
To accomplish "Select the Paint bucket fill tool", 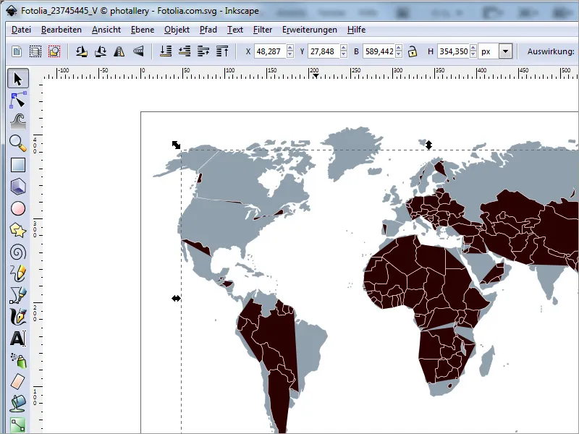I will [x=17, y=404].
